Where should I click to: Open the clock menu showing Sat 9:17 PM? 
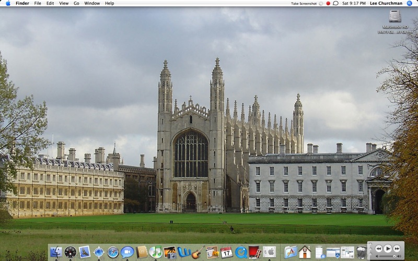pos(354,3)
